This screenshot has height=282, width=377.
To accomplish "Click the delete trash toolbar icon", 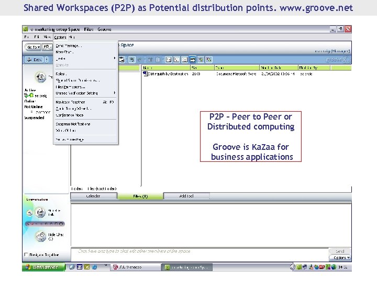I will tap(150, 60).
